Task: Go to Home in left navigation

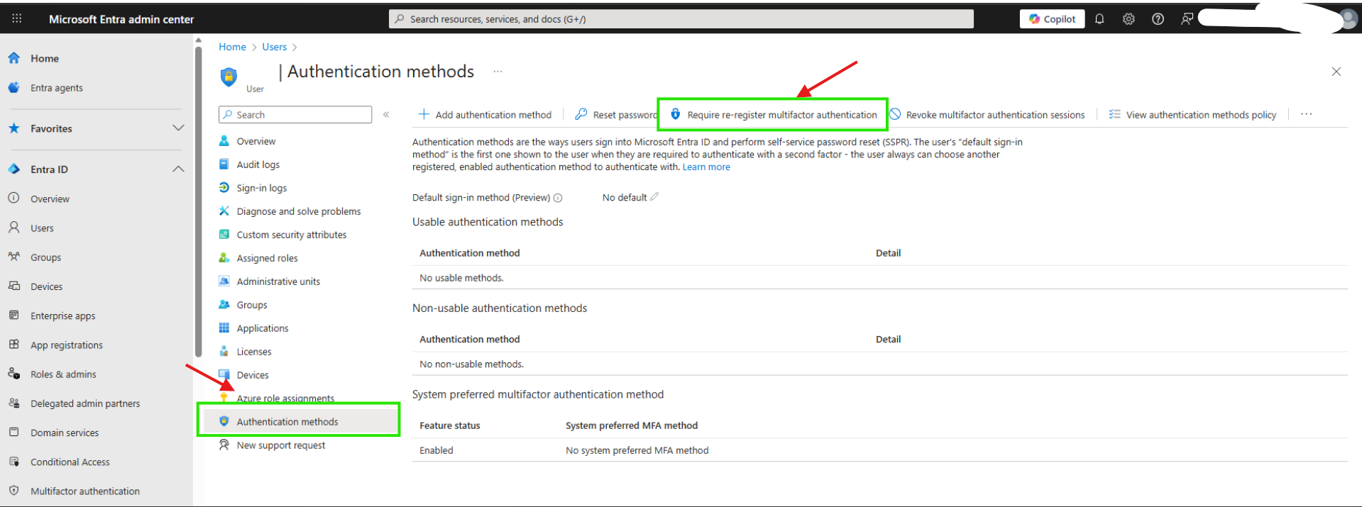Action: (x=44, y=58)
